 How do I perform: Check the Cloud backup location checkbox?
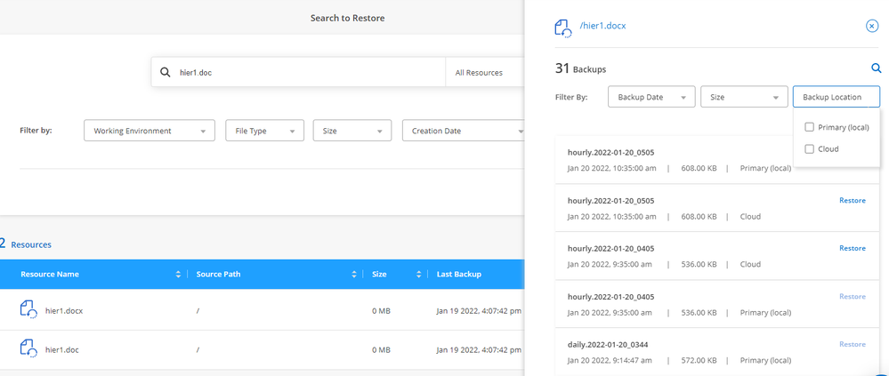[x=809, y=149]
